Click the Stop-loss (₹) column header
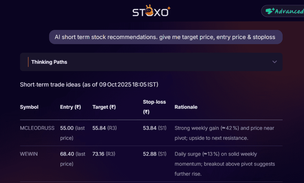The height and width of the screenshot is (183, 304). 154,107
